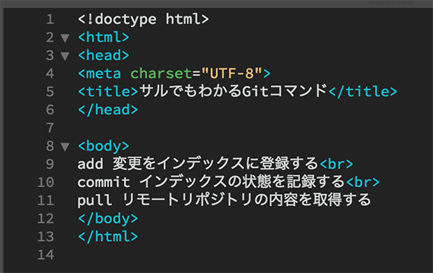Screen dimensions: 433x273
Task: Click line number 13 in the gutter
Action: [x=46, y=236]
